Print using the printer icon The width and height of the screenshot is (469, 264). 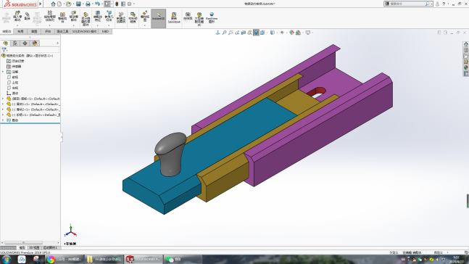[x=88, y=4]
